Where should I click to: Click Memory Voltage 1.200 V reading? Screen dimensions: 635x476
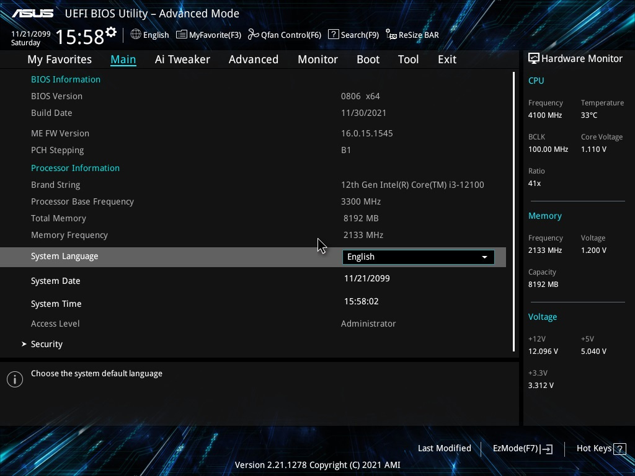(593, 250)
